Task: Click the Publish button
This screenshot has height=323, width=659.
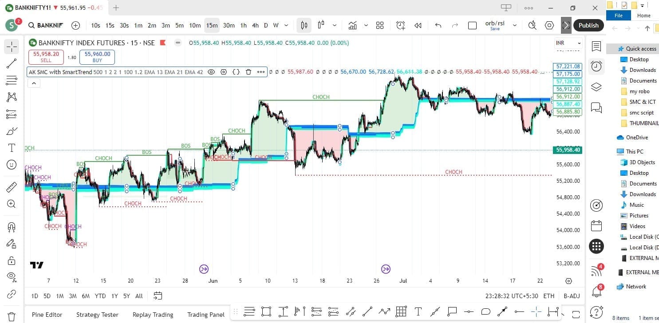Action: click(588, 25)
